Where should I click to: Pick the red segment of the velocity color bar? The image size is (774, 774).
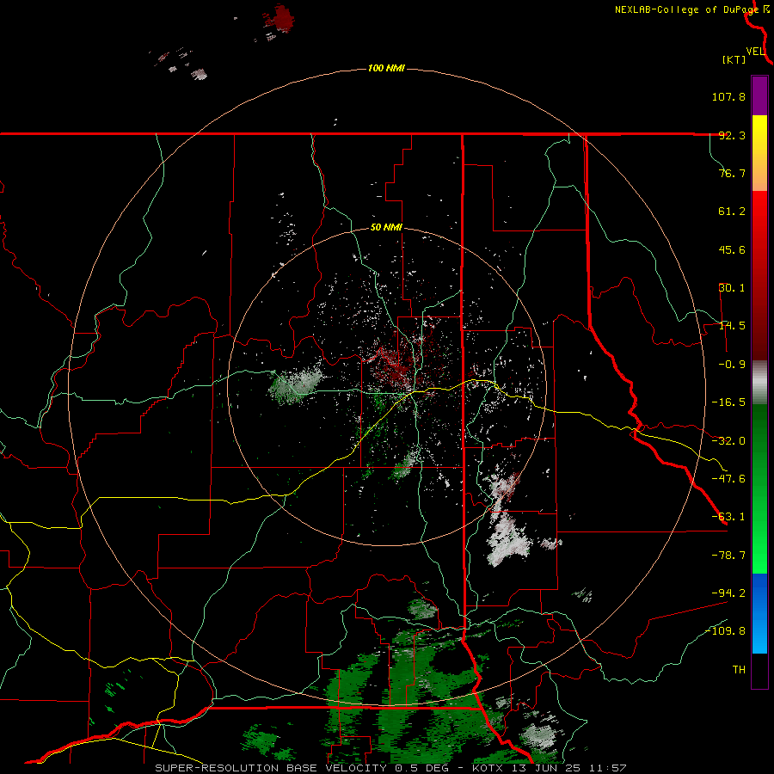coord(759,275)
